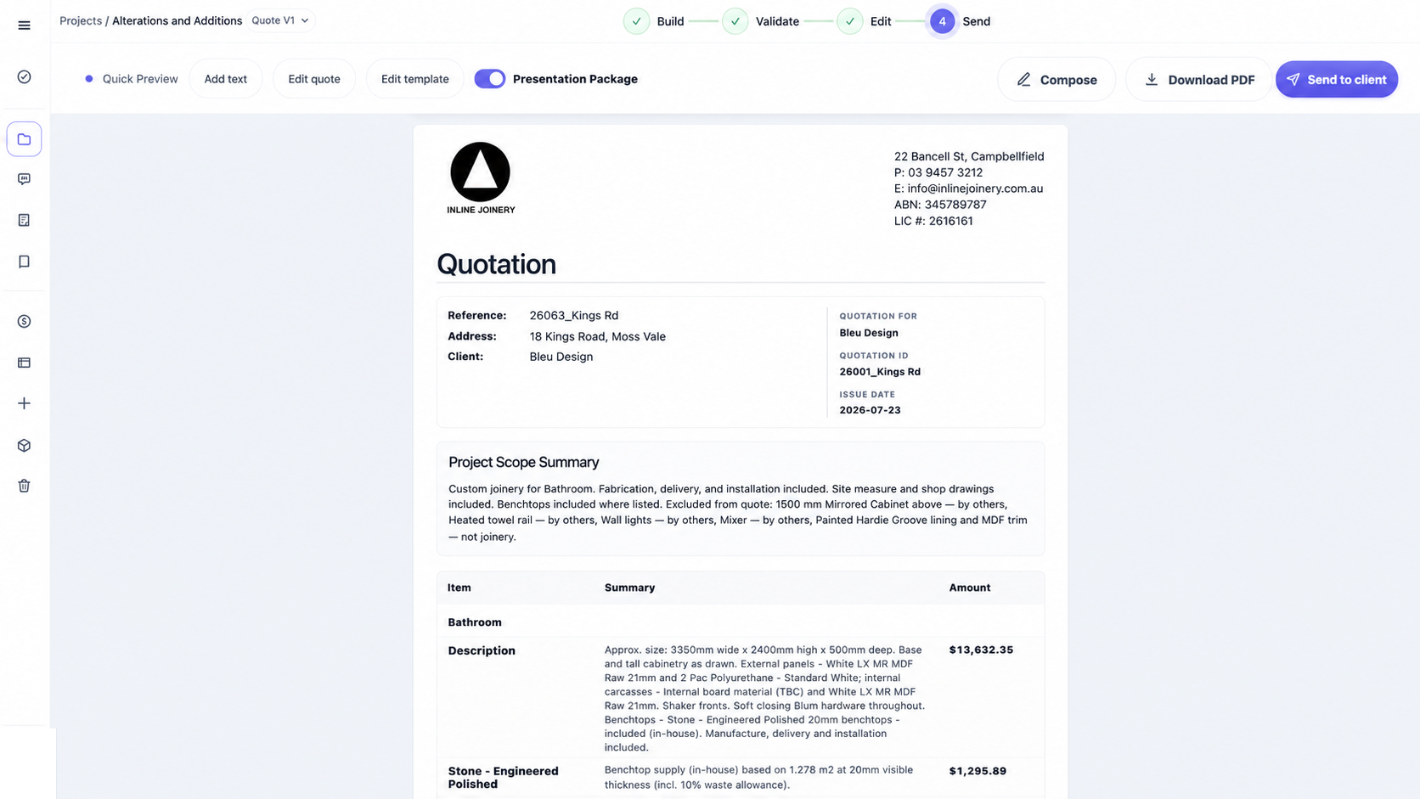Click the address 18 Kings Road, Moss Vale
The image size is (1420, 799).
click(x=598, y=336)
